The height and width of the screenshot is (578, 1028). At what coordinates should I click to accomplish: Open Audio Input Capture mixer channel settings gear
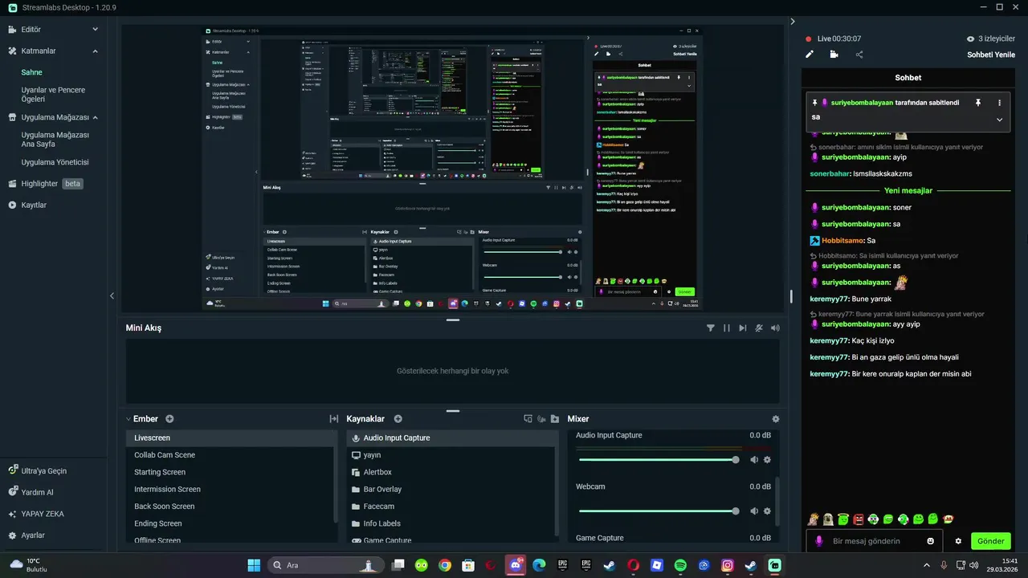(767, 459)
